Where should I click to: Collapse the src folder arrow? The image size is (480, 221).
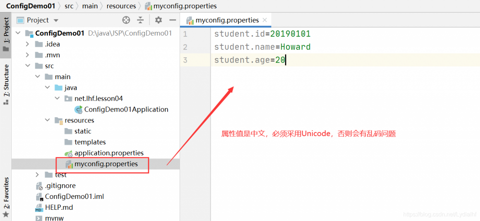pyautogui.click(x=27, y=66)
